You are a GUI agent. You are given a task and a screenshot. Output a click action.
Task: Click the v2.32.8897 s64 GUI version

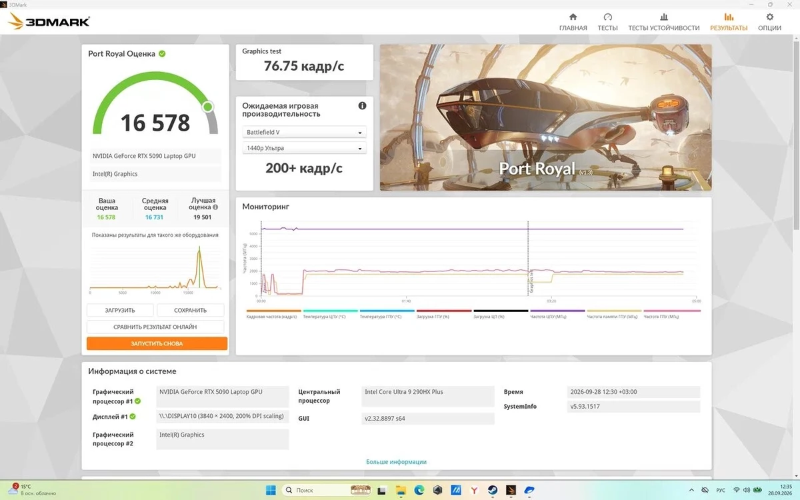(x=428, y=419)
